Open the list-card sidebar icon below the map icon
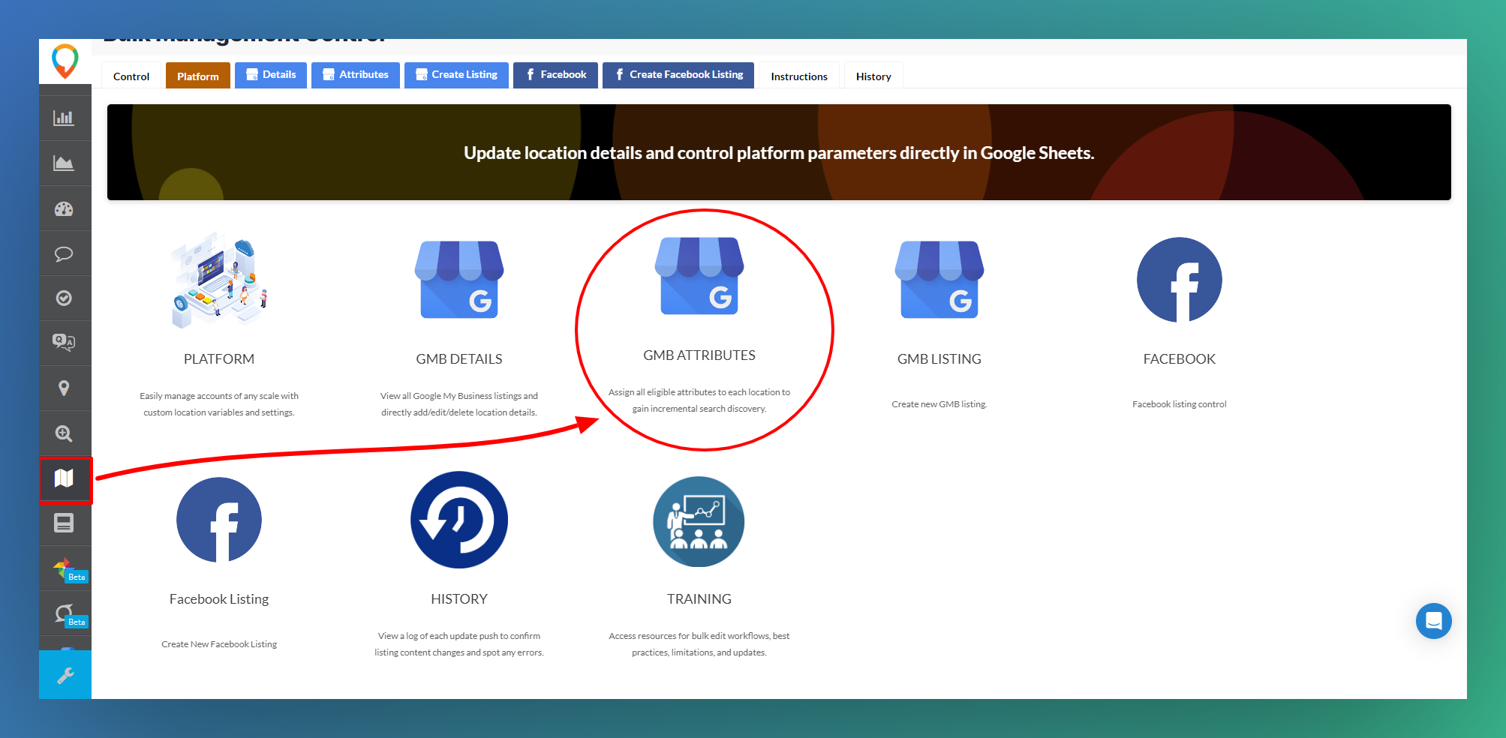The image size is (1506, 738). pos(64,523)
